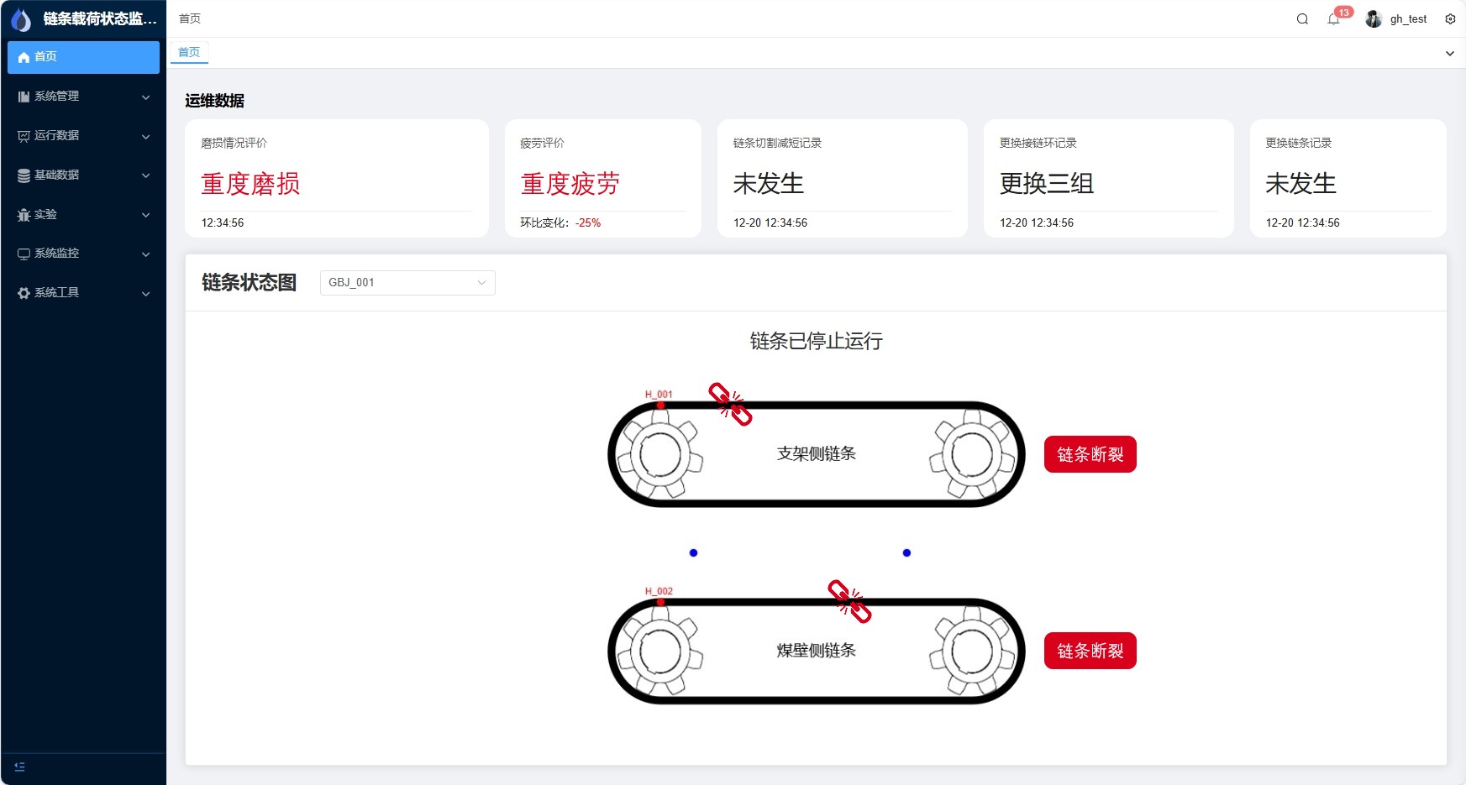Open the notification bell with 13 badge
The image size is (1466, 785).
(x=1333, y=19)
